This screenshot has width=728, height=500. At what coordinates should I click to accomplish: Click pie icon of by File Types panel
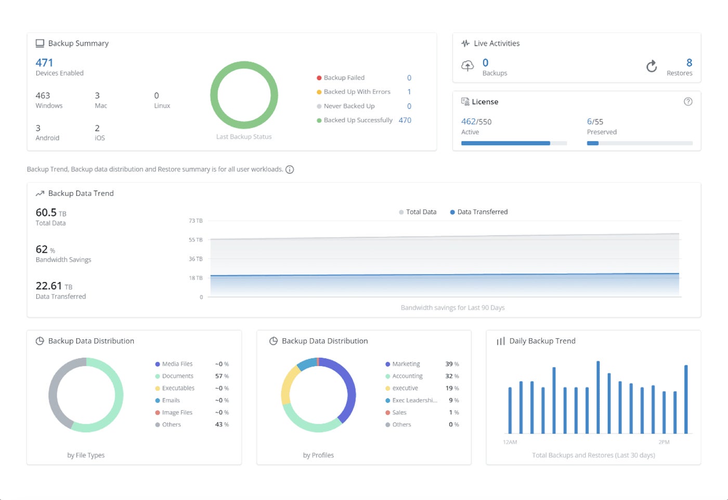coord(40,341)
